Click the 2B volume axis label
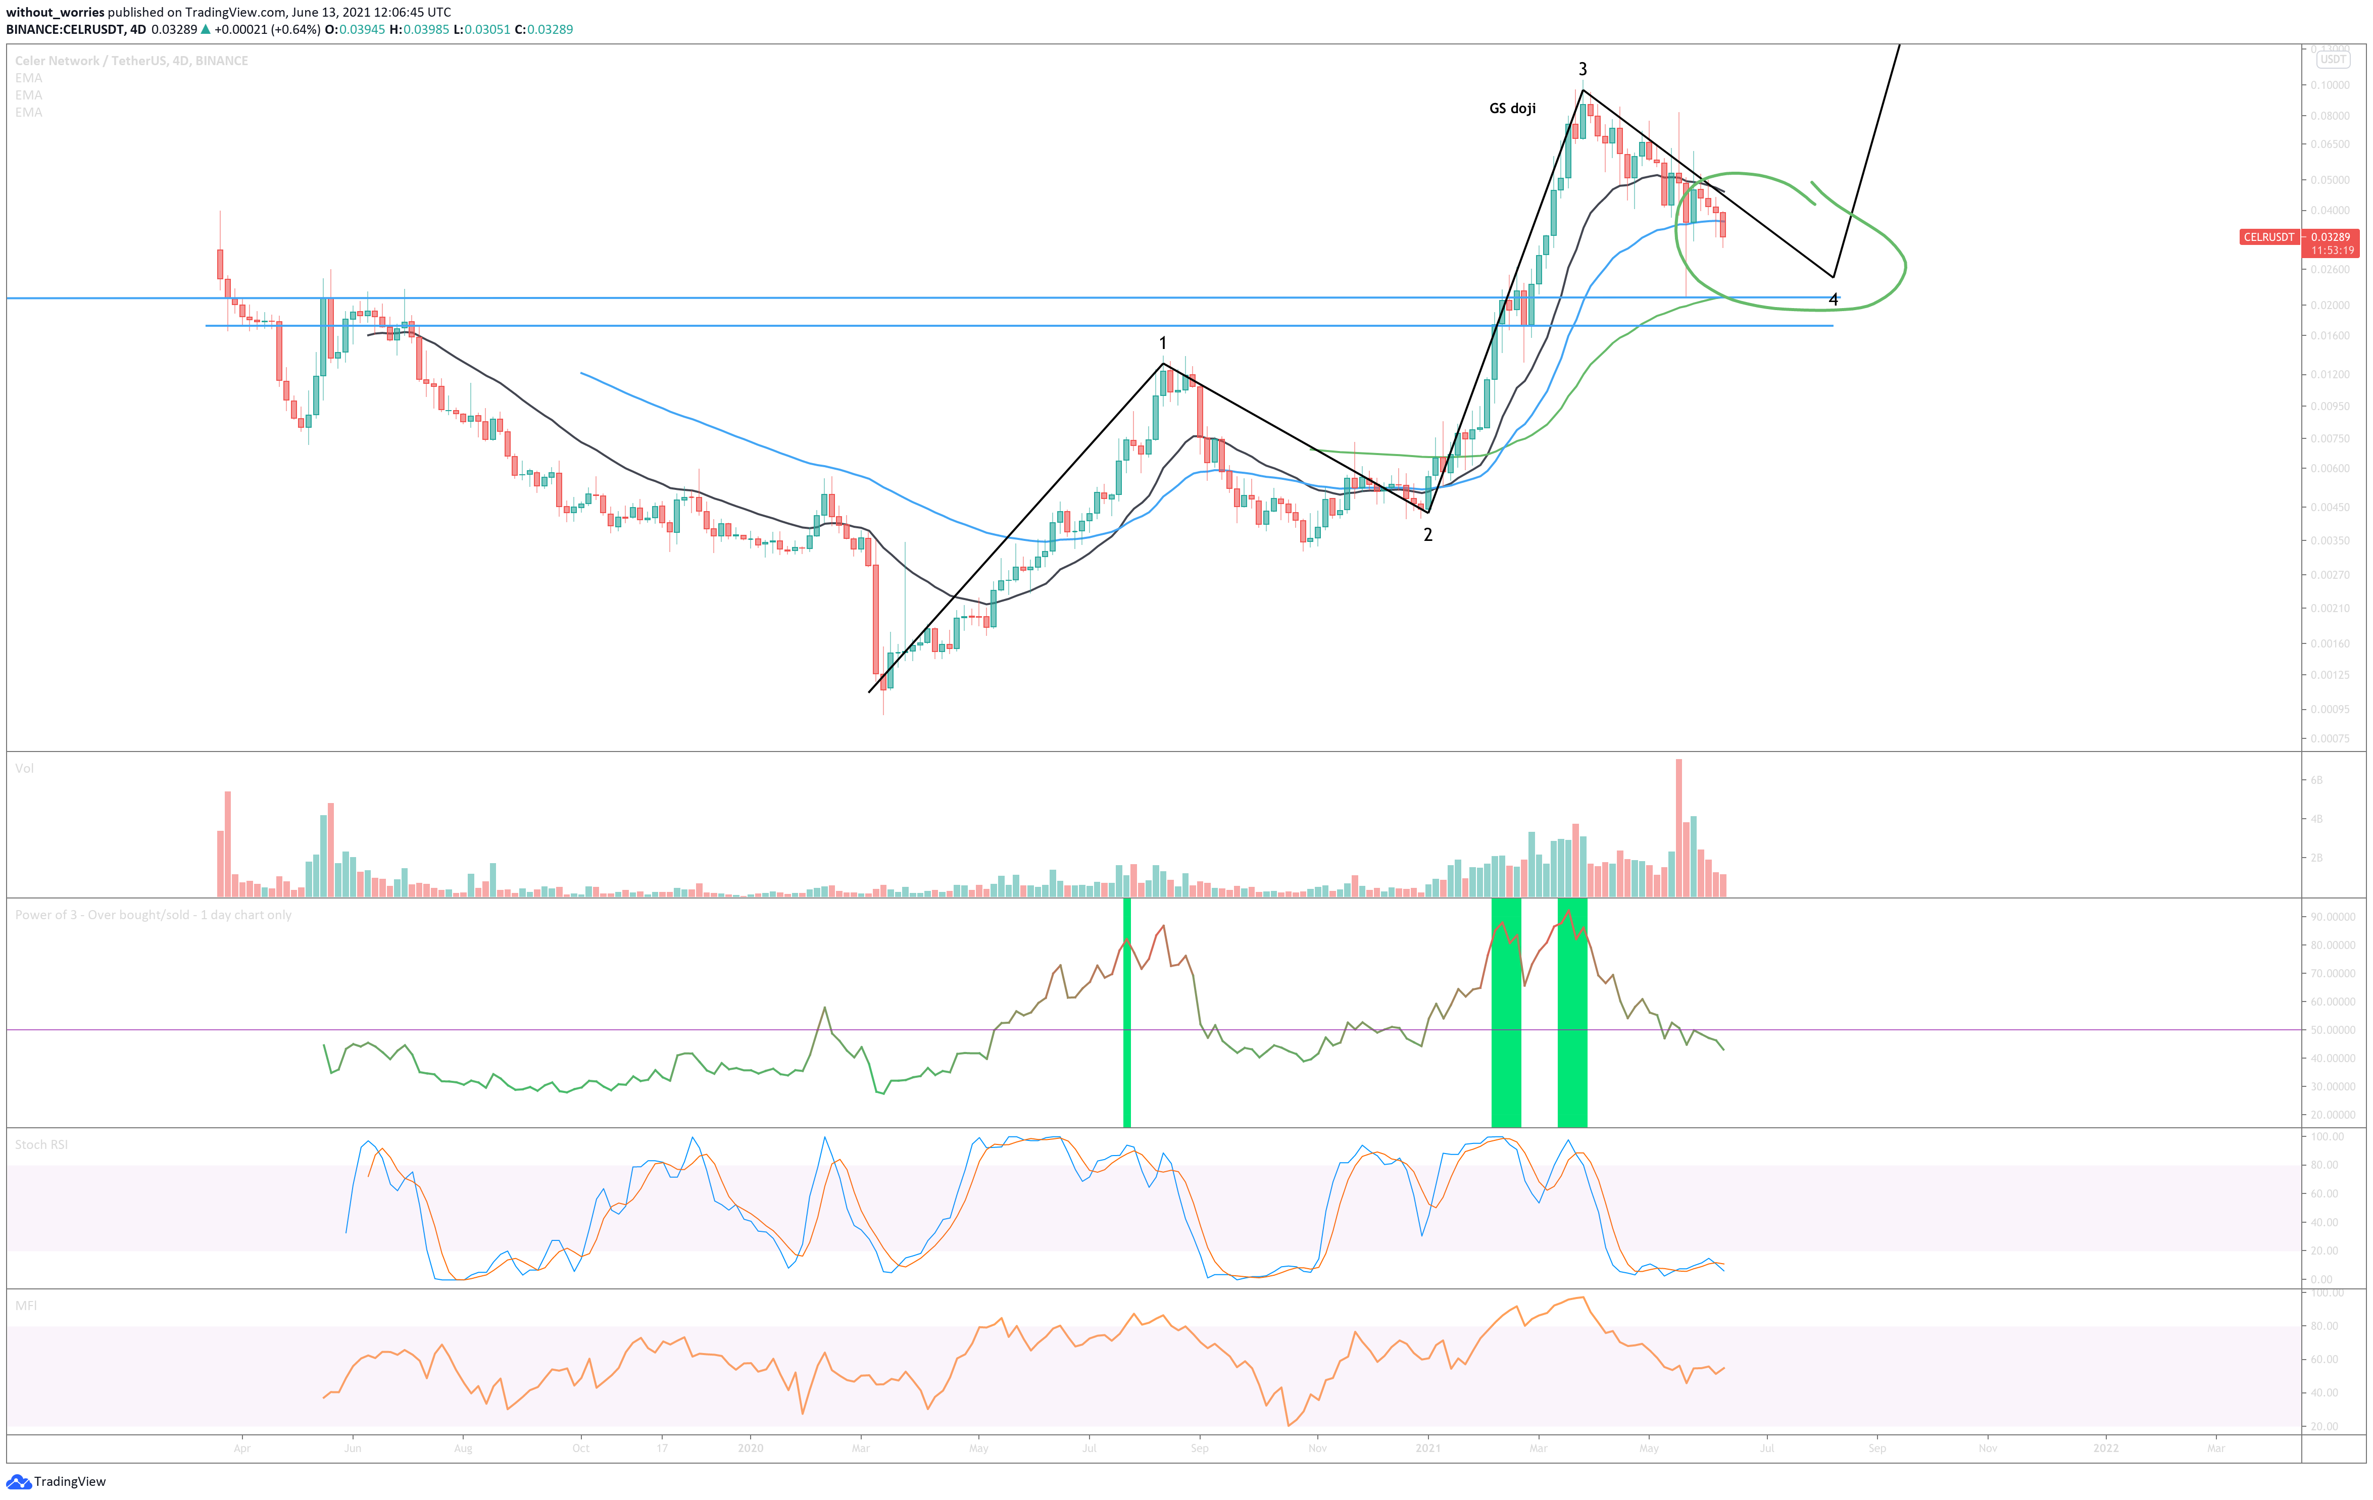Viewport: 2373px width, 1500px height. click(x=2317, y=858)
